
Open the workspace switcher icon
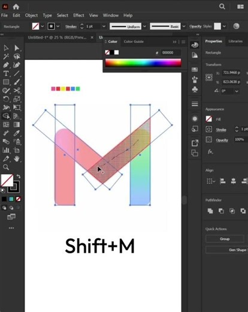[240, 7]
